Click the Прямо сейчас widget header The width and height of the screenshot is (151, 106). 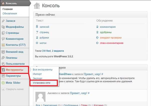point(90,15)
